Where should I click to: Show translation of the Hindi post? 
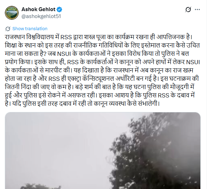(x=30, y=28)
